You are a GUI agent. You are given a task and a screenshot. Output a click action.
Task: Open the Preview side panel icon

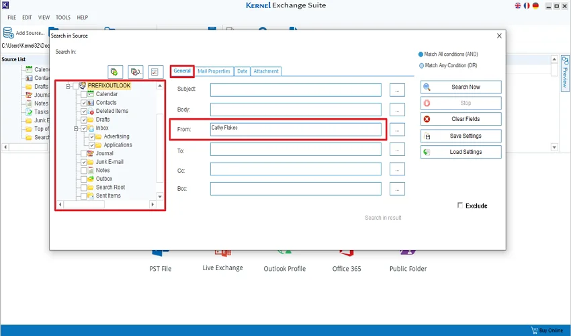point(565,60)
